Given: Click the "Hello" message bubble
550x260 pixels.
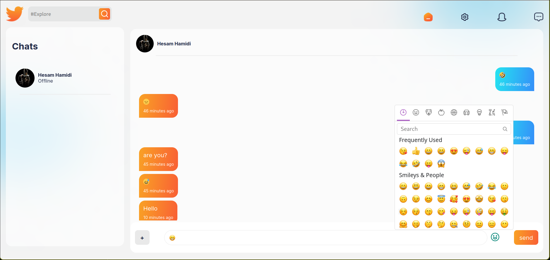Looking at the screenshot, I should (158, 211).
